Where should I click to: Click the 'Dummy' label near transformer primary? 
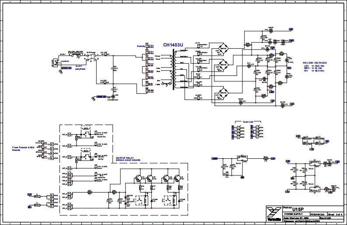pyautogui.click(x=140, y=46)
